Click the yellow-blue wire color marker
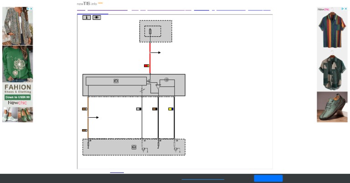 pos(171,109)
